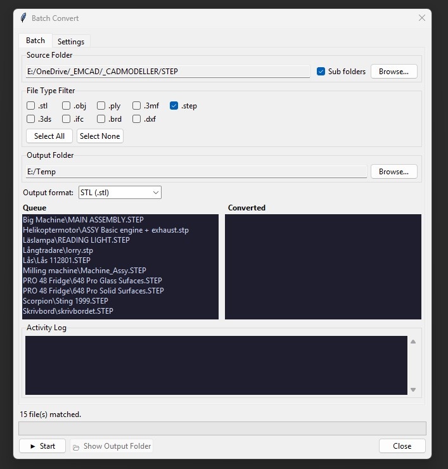Click the Start play button
Viewport: 448px width, 469px height.
point(42,446)
